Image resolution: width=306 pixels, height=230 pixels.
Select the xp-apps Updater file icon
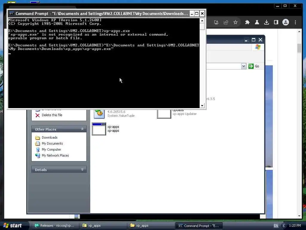point(164,114)
